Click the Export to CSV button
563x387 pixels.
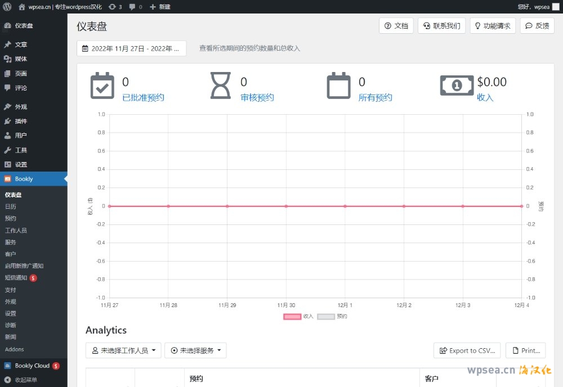coord(467,350)
